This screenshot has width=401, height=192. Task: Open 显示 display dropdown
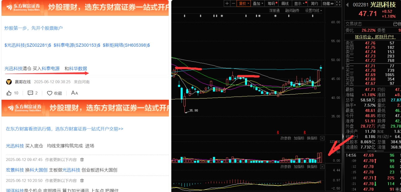[299, 3]
